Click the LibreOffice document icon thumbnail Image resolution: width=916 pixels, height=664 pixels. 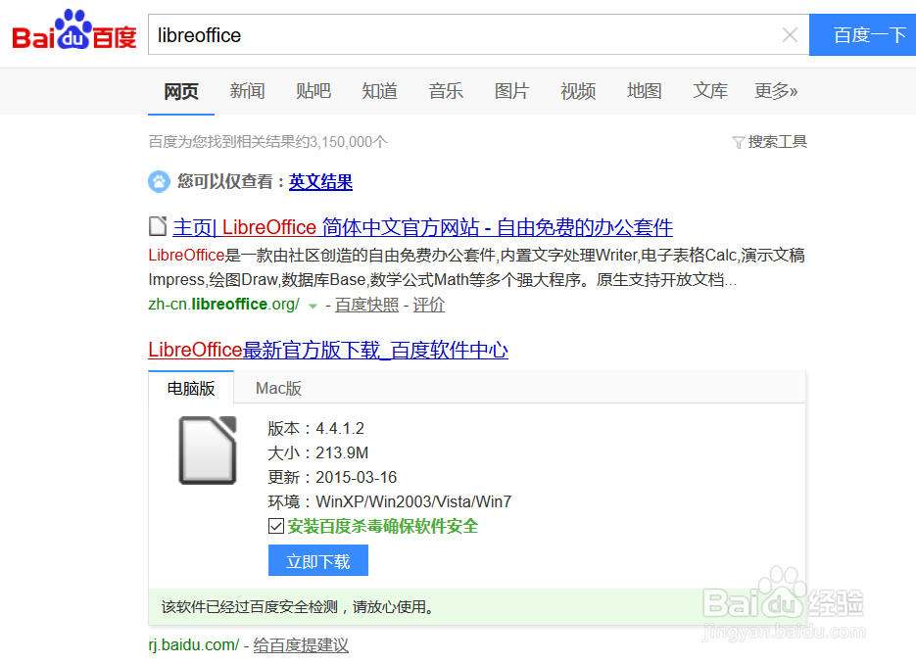[208, 451]
